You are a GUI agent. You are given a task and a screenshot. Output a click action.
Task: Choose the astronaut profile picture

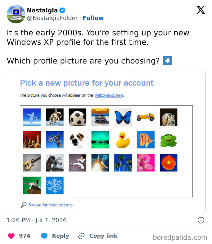[55, 117]
